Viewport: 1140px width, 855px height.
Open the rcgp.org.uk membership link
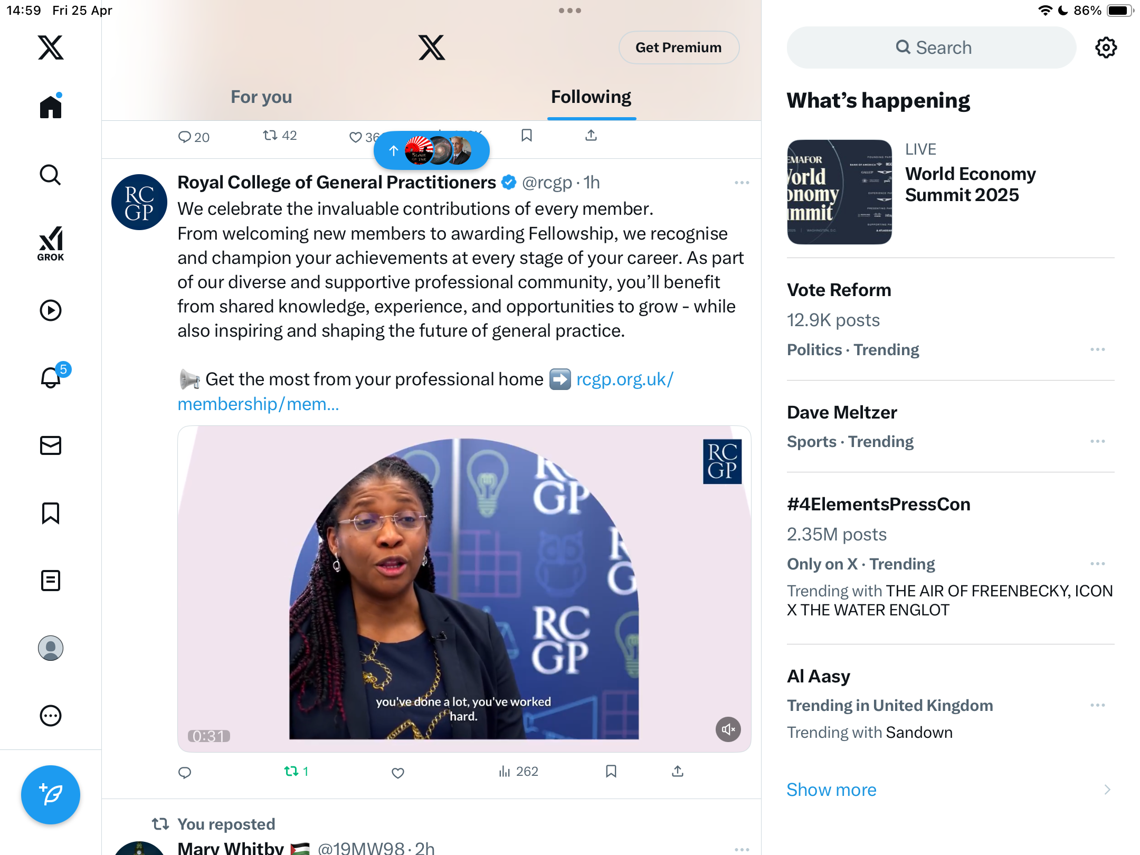425,392
